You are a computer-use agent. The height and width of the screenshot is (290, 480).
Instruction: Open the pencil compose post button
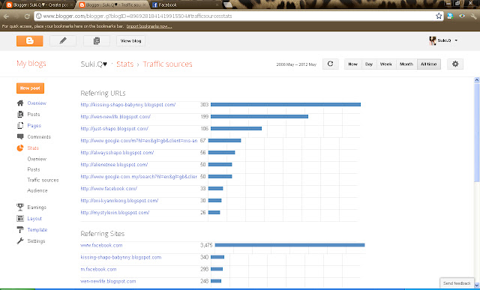pyautogui.click(x=63, y=40)
